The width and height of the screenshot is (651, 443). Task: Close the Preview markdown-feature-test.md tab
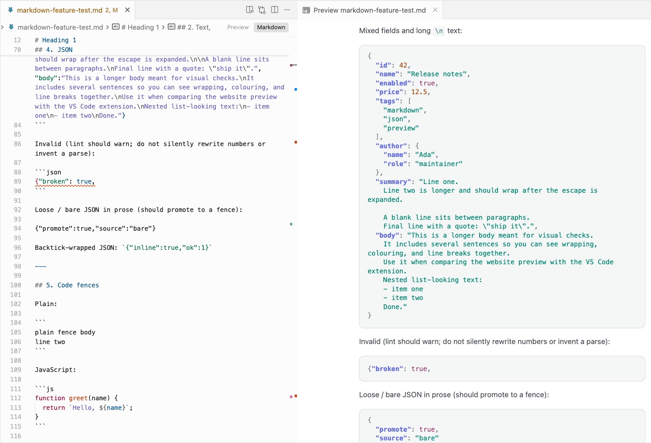pos(435,10)
